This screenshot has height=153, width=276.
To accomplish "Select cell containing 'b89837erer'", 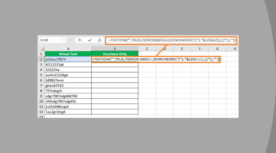I will 68,80.
